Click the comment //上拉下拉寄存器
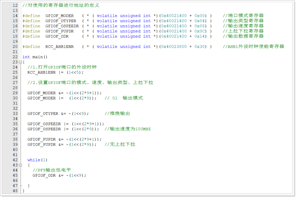 pos(243,31)
